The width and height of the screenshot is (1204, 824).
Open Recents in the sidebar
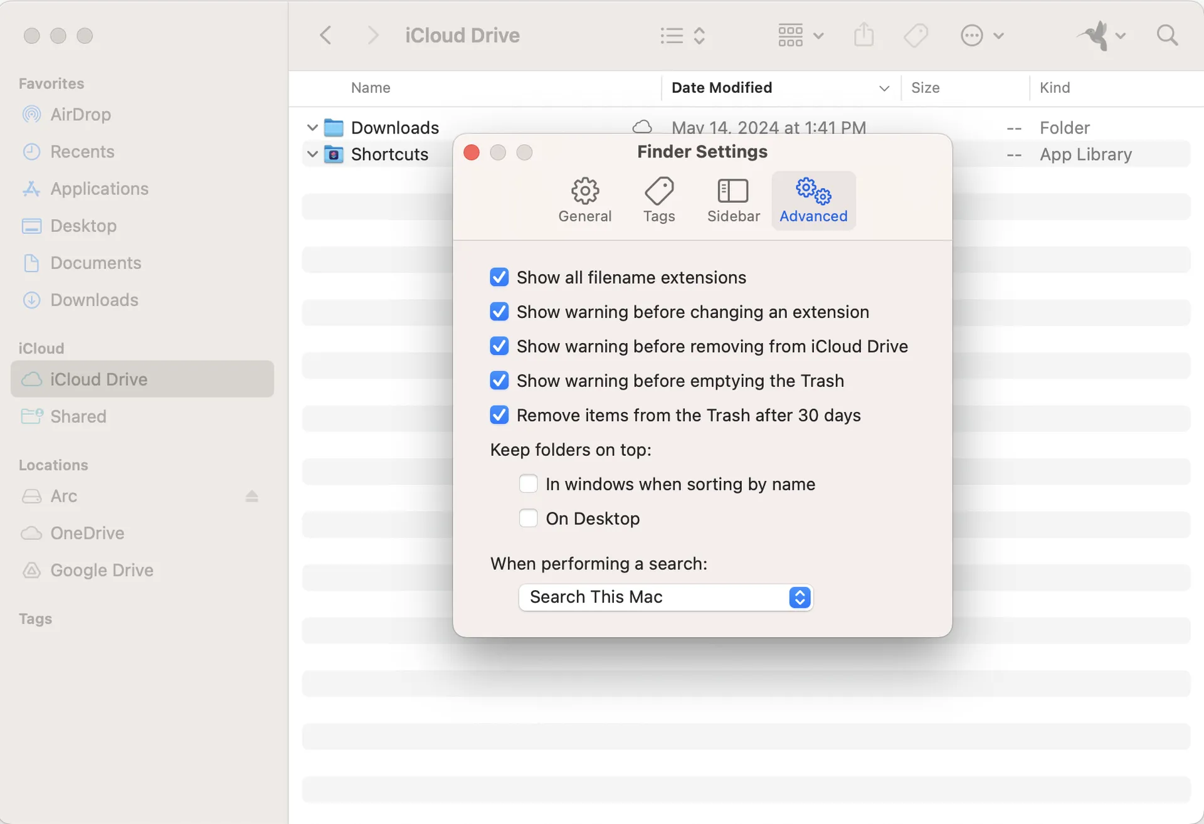(142, 151)
